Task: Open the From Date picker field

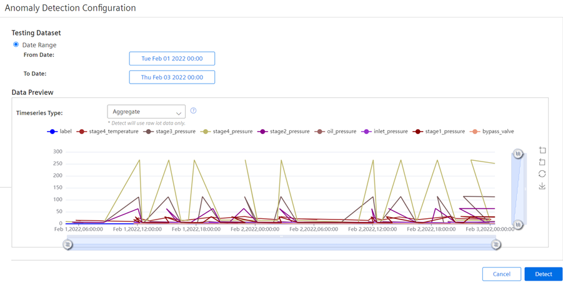Action: (x=172, y=59)
